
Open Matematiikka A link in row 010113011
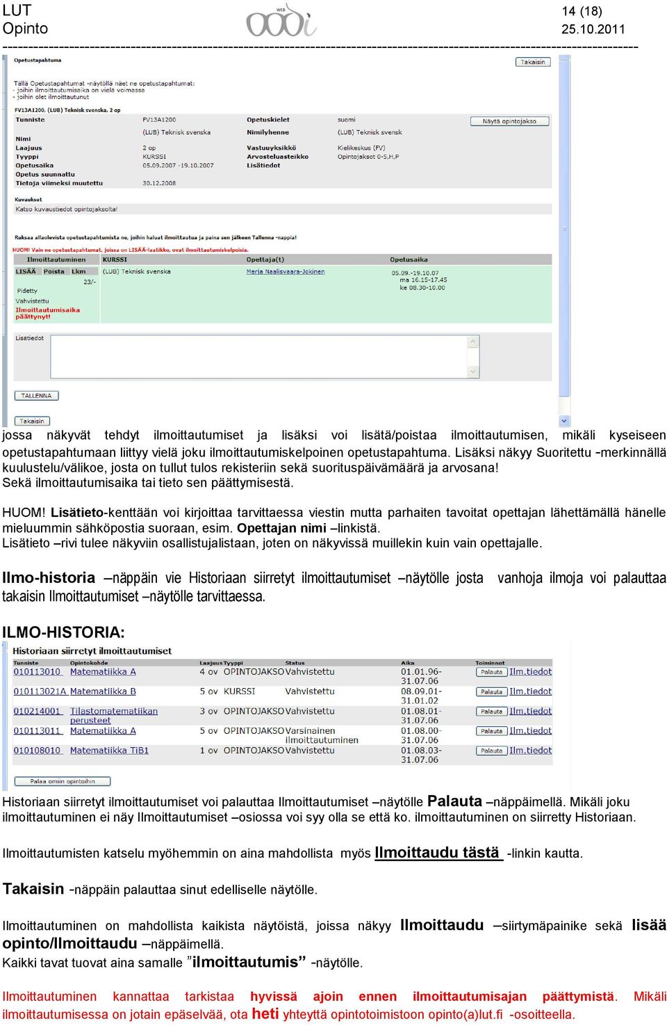pos(103,730)
